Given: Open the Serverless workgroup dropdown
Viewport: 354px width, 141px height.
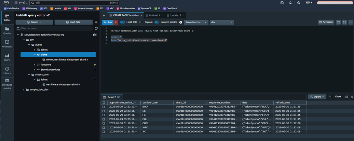Looking at the screenshot, I should tap(196, 22).
